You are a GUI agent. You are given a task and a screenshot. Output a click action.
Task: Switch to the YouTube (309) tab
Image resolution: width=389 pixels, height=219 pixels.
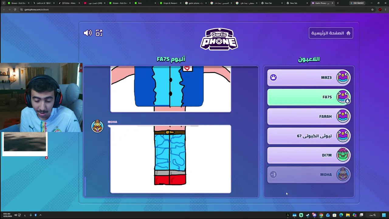(x=94, y=3)
